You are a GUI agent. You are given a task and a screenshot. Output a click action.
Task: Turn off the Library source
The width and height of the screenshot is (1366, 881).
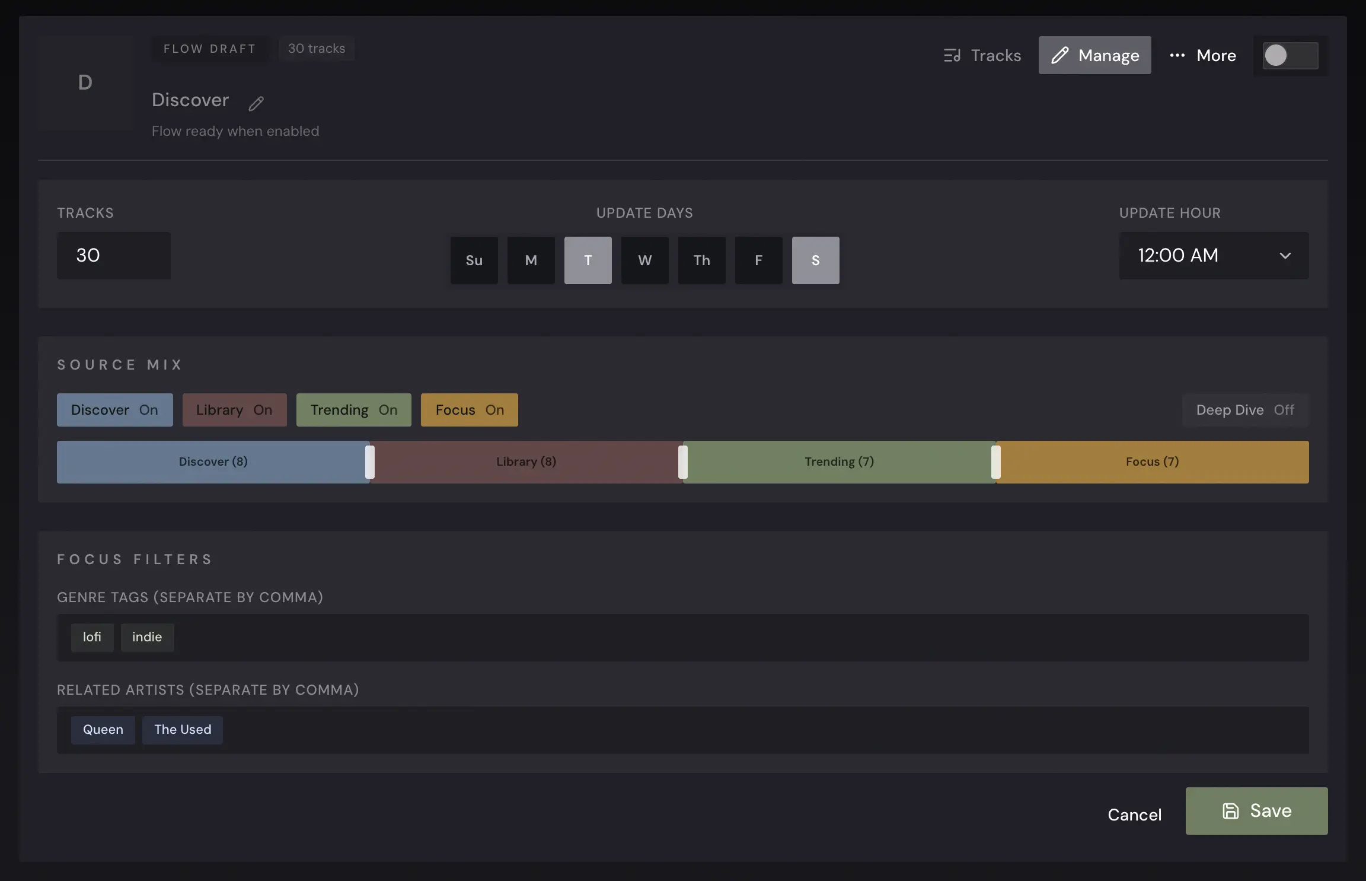point(235,410)
